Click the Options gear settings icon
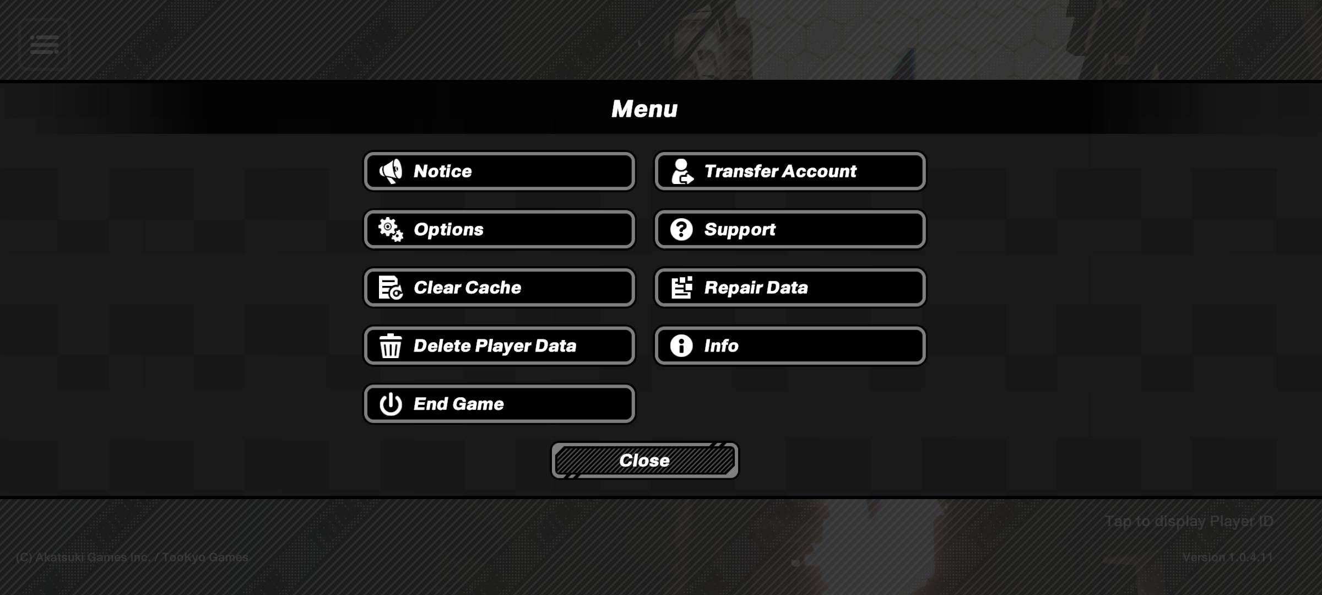 tap(389, 229)
